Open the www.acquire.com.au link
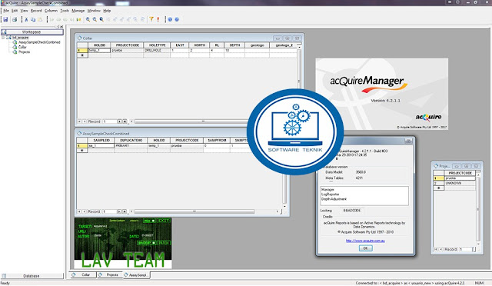The width and height of the screenshot is (492, 286). click(x=365, y=241)
